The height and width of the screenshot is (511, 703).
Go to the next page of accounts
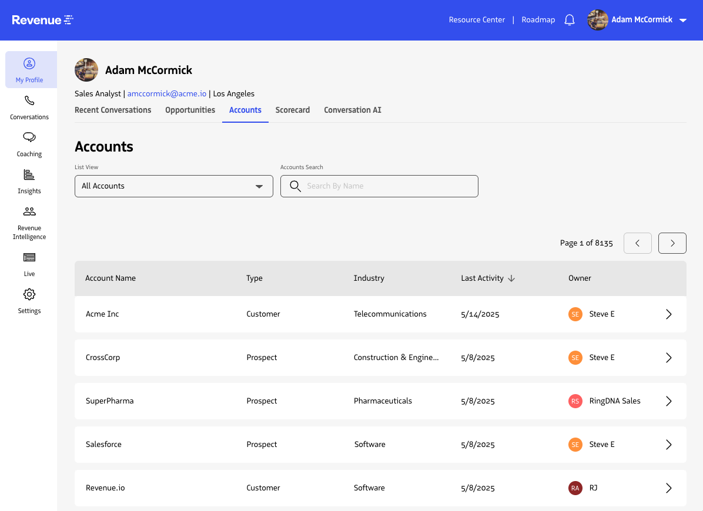pos(672,243)
